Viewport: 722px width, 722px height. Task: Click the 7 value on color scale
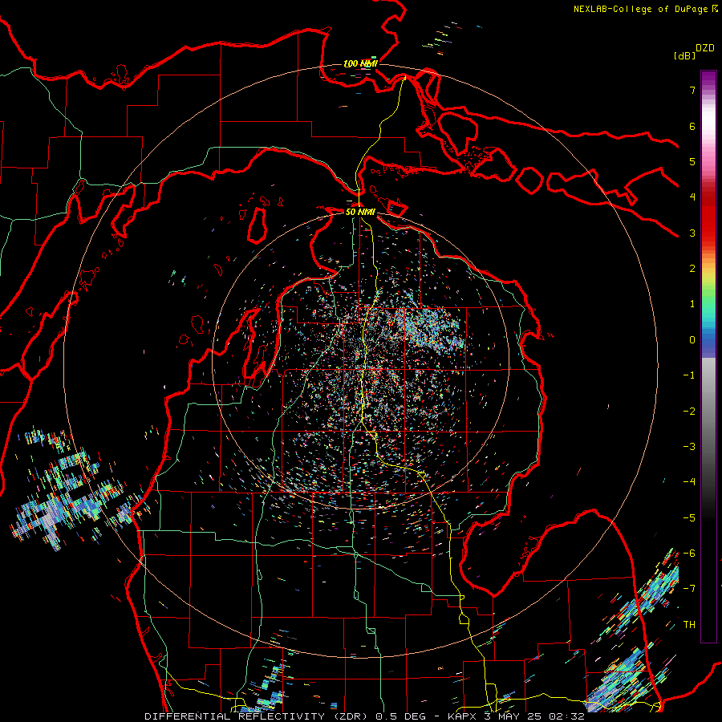[692, 90]
